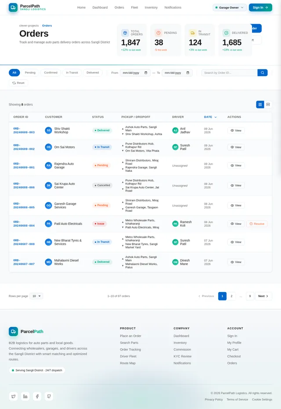Click Resolve for Patil Auto Electricals order
This screenshot has width=281, height=409.
point(257,224)
